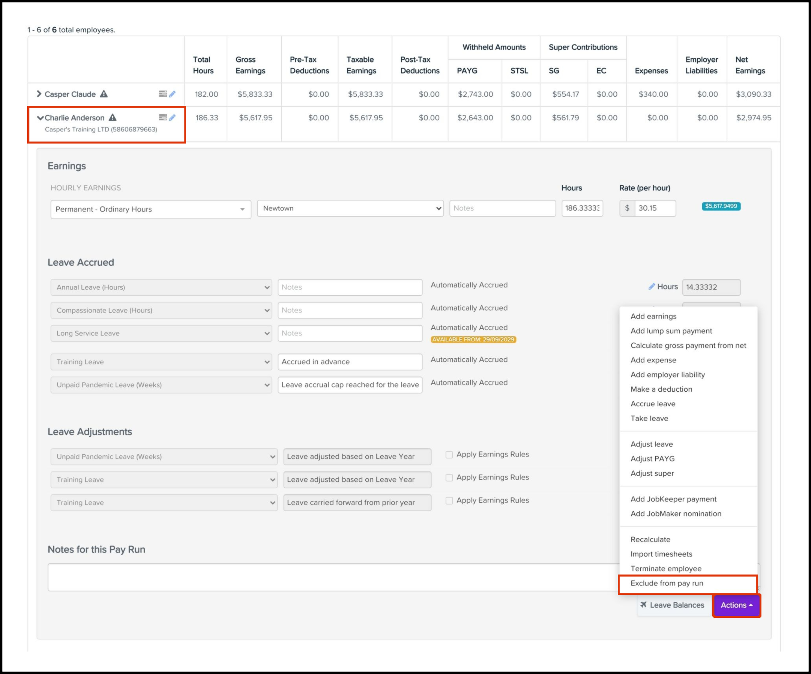Screen dimensions: 811x674
Task: Tick second Apply Earnings Rules checkbox
Action: coord(449,477)
